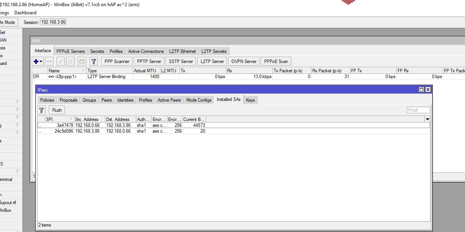Image resolution: width=465 pixels, height=232 pixels.
Task: Select the SA row with SPI 3a47478
Action: click(x=233, y=125)
